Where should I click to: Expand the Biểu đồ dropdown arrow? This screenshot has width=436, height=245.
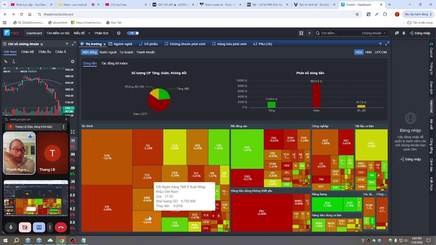[x=89, y=33]
